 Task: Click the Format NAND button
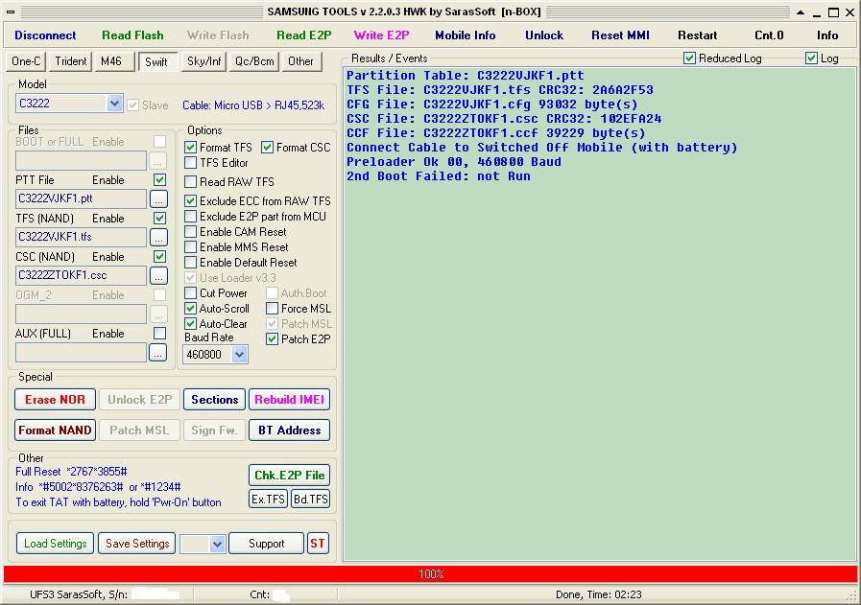coord(56,430)
